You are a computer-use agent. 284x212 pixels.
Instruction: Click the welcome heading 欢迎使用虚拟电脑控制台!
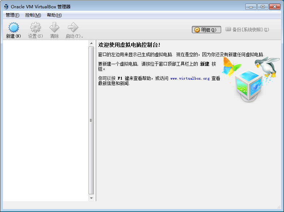129,45
